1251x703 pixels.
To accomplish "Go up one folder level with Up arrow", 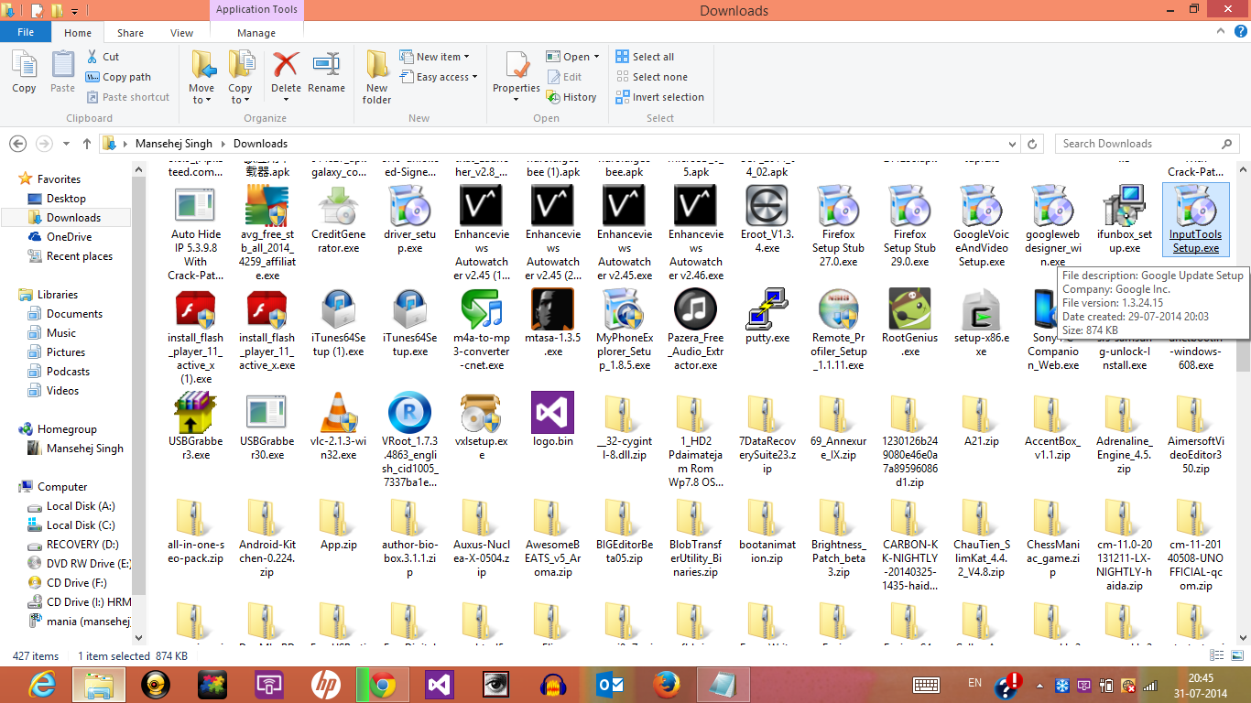I will pos(87,144).
